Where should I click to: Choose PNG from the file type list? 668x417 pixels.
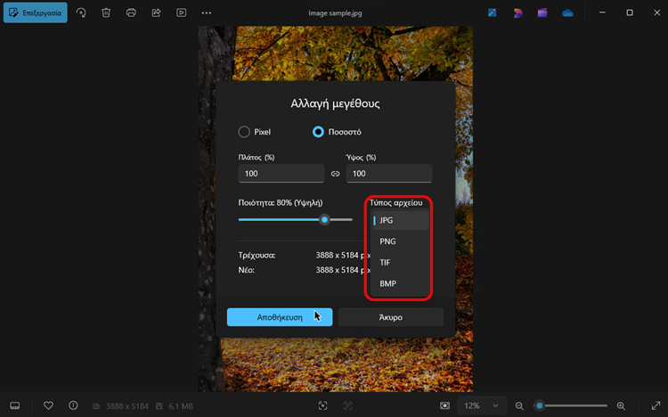click(x=388, y=241)
